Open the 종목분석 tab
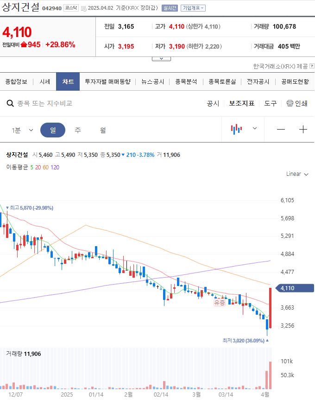 click(186, 81)
